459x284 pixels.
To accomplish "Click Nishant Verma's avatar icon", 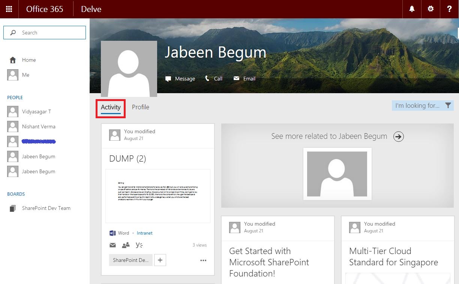I will [13, 126].
